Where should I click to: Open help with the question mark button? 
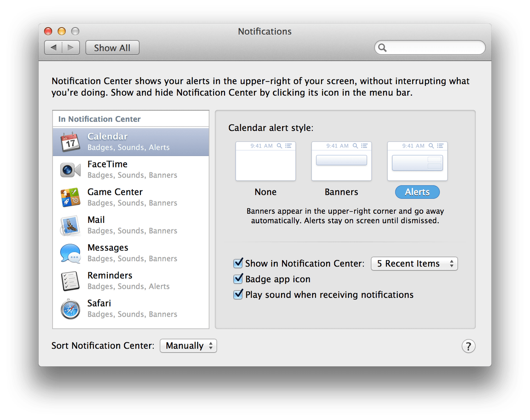pyautogui.click(x=468, y=346)
